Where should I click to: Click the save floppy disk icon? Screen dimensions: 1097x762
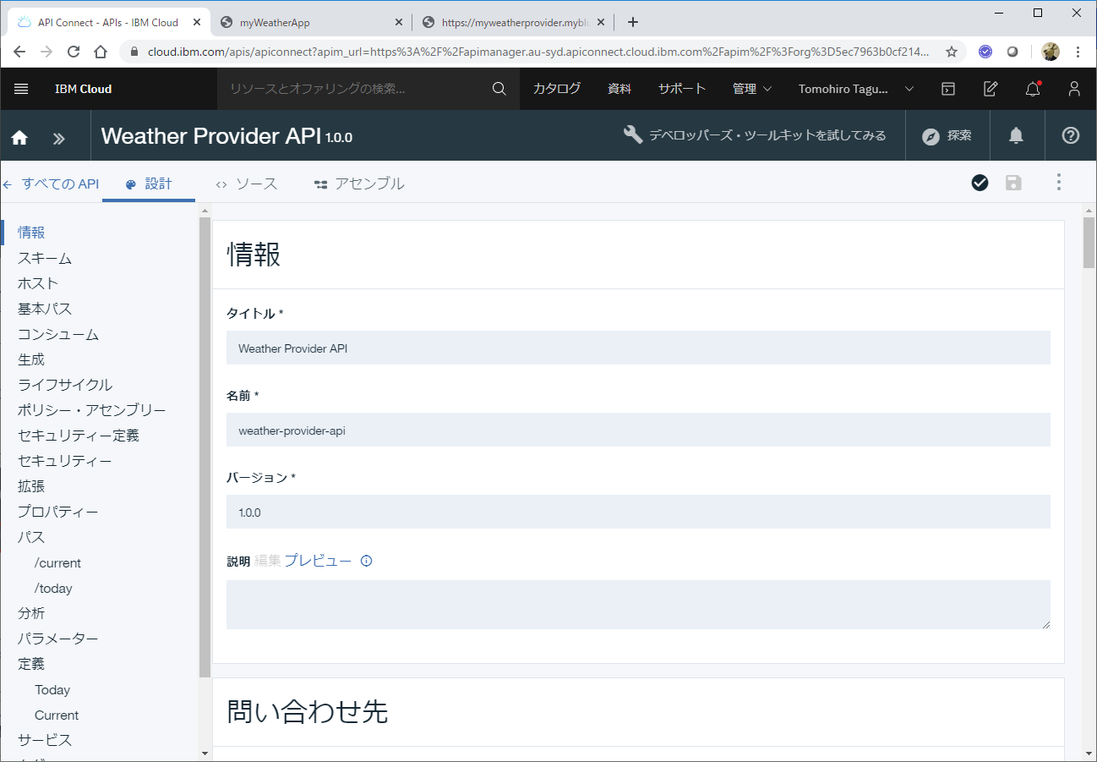tap(1013, 183)
